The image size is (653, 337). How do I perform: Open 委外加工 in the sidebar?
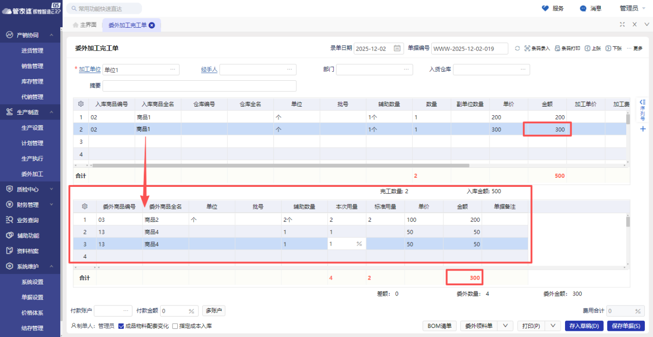[x=32, y=174]
